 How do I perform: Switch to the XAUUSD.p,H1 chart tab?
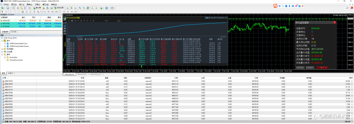click(x=96, y=74)
